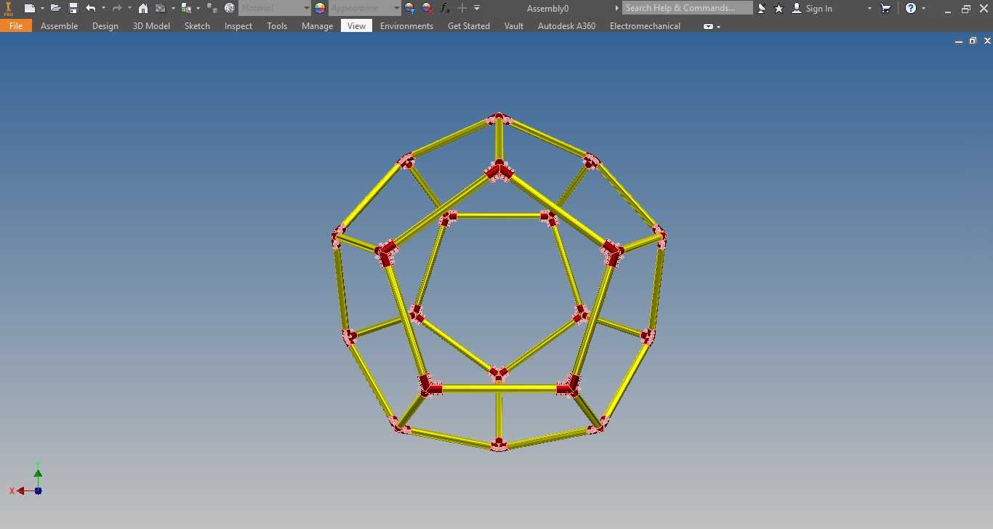Click the plus icon in quick access toolbar
Viewport: 993px width, 529px height.
462,8
